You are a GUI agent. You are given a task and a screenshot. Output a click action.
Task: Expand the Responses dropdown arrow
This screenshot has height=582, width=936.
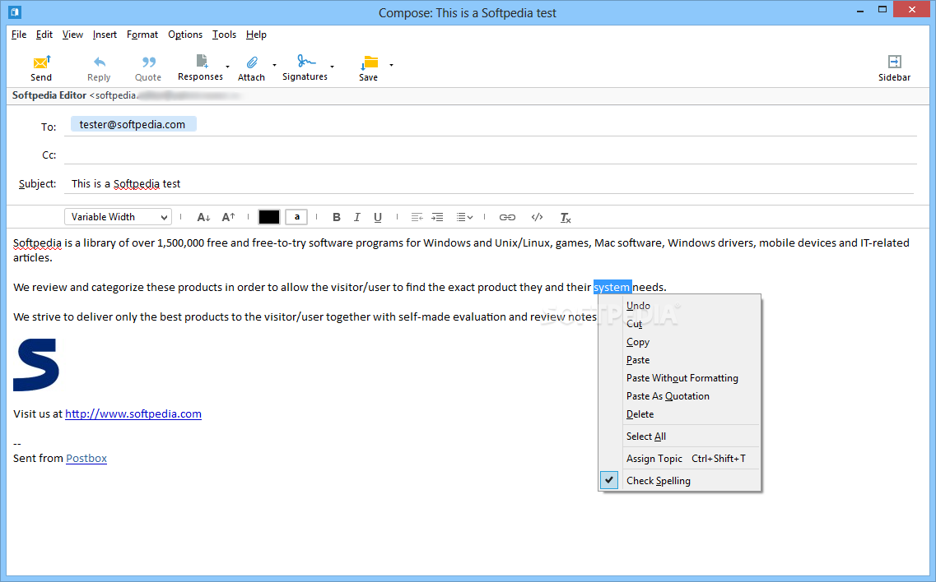pos(228,66)
